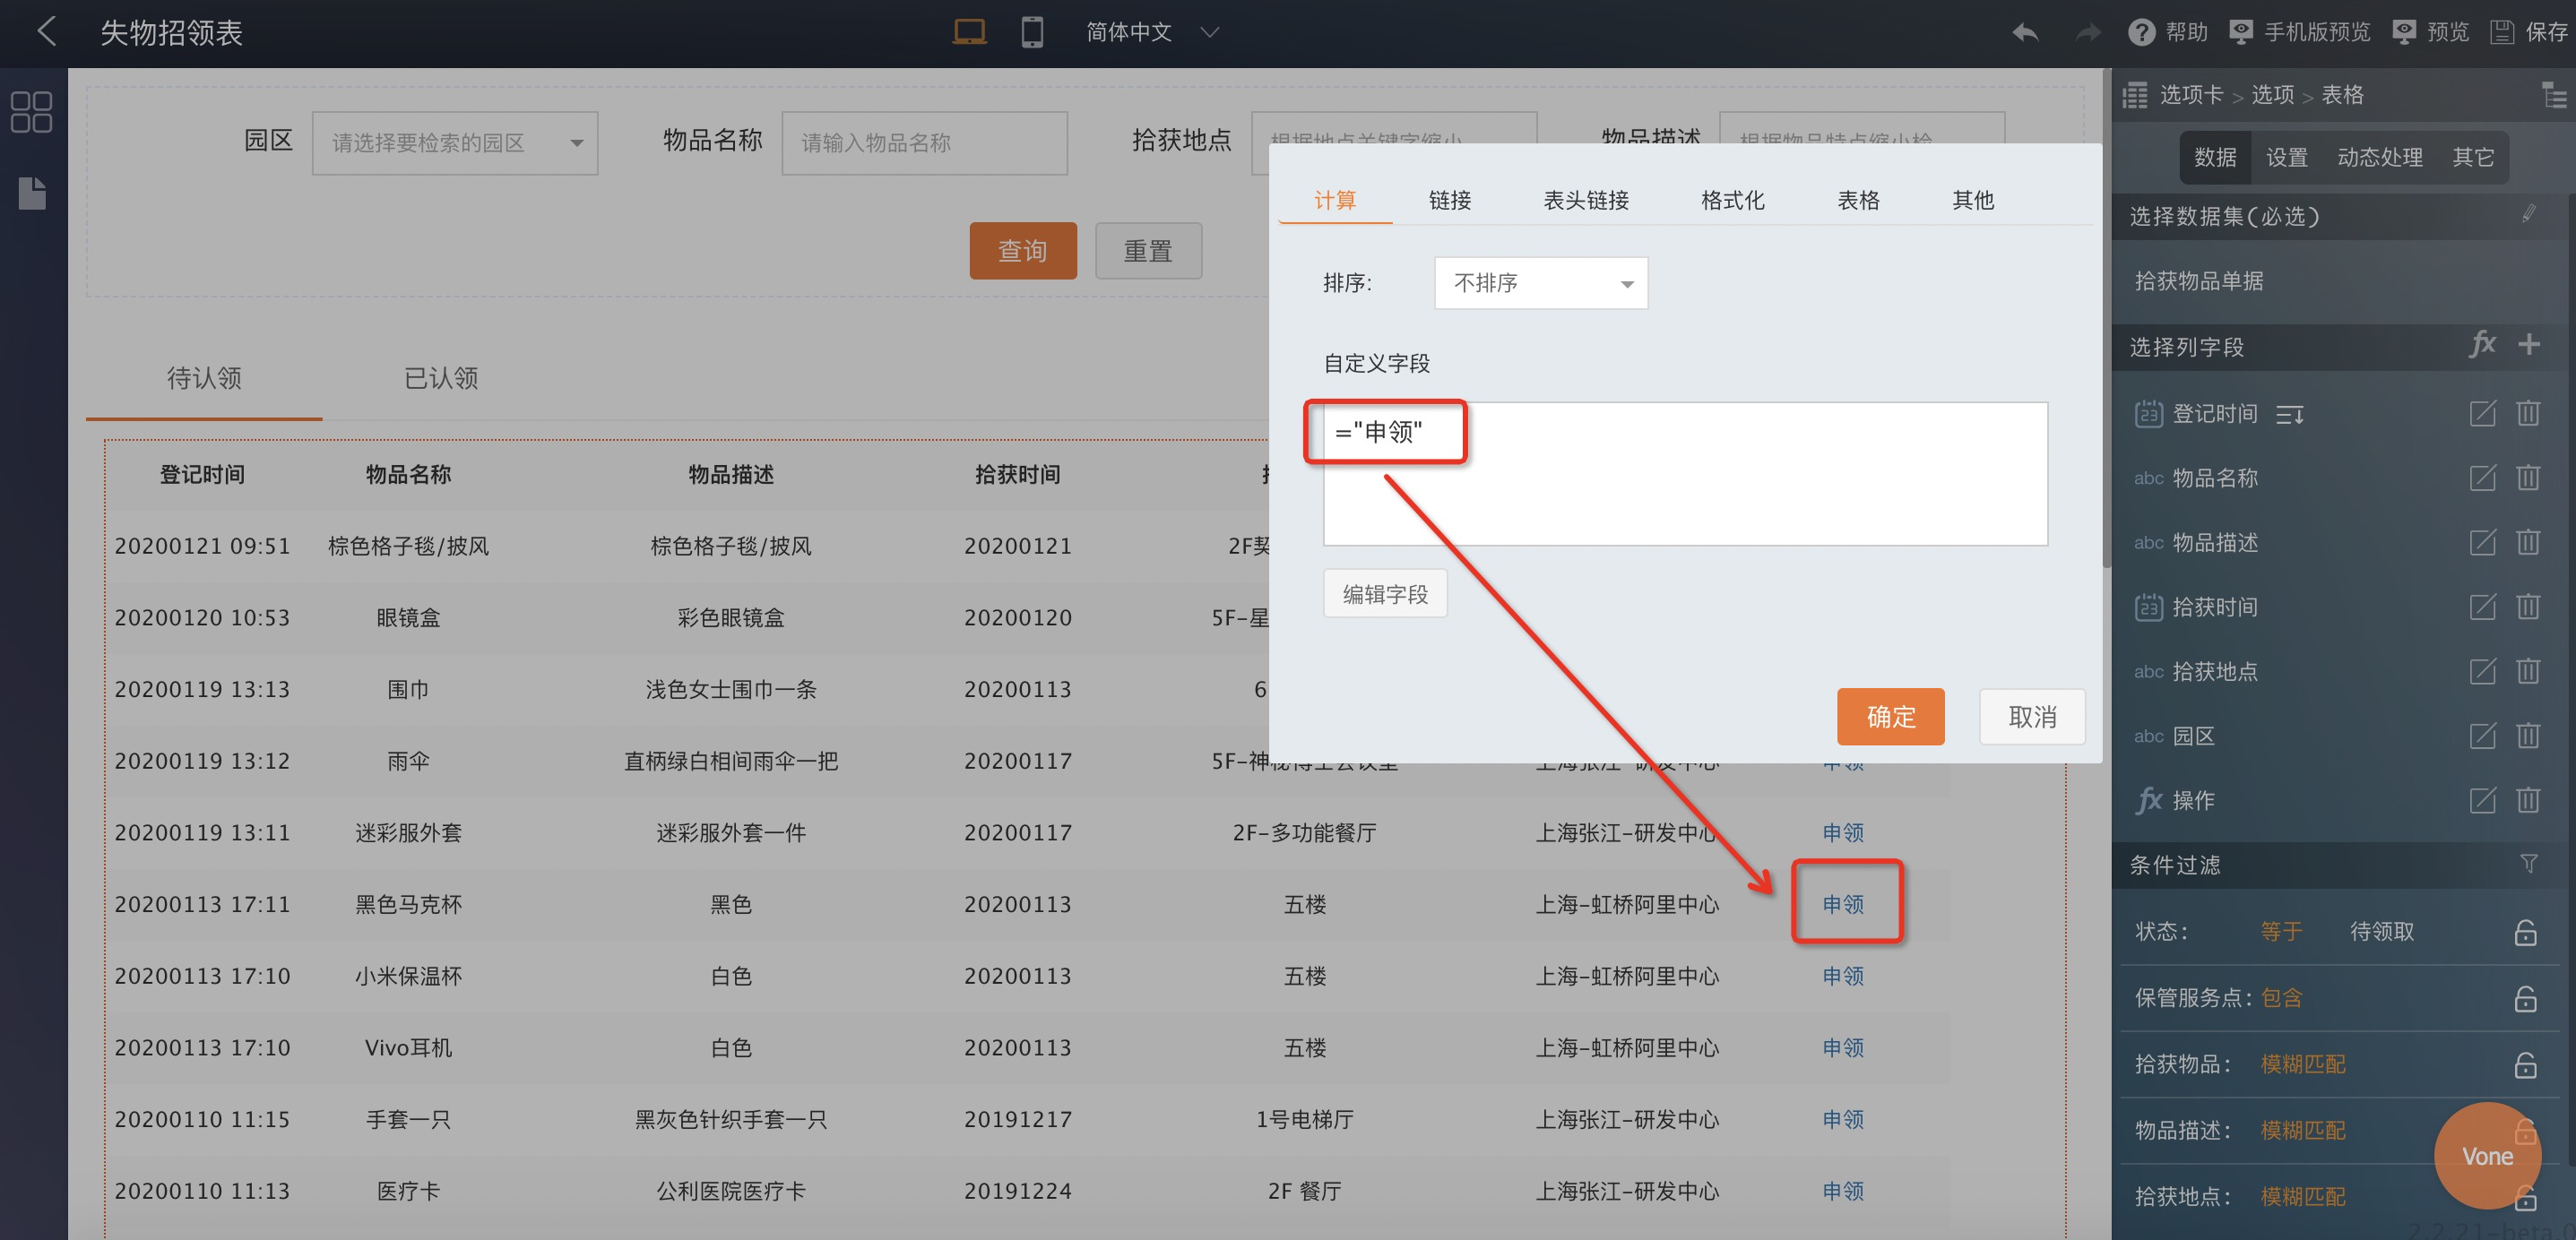This screenshot has height=1240, width=2576.
Task: Open the 帮助 help icon
Action: click(2141, 32)
